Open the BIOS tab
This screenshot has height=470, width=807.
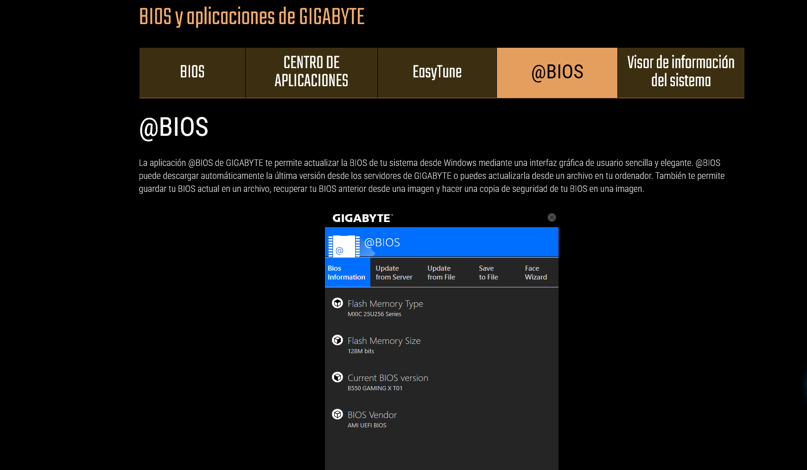pyautogui.click(x=192, y=73)
